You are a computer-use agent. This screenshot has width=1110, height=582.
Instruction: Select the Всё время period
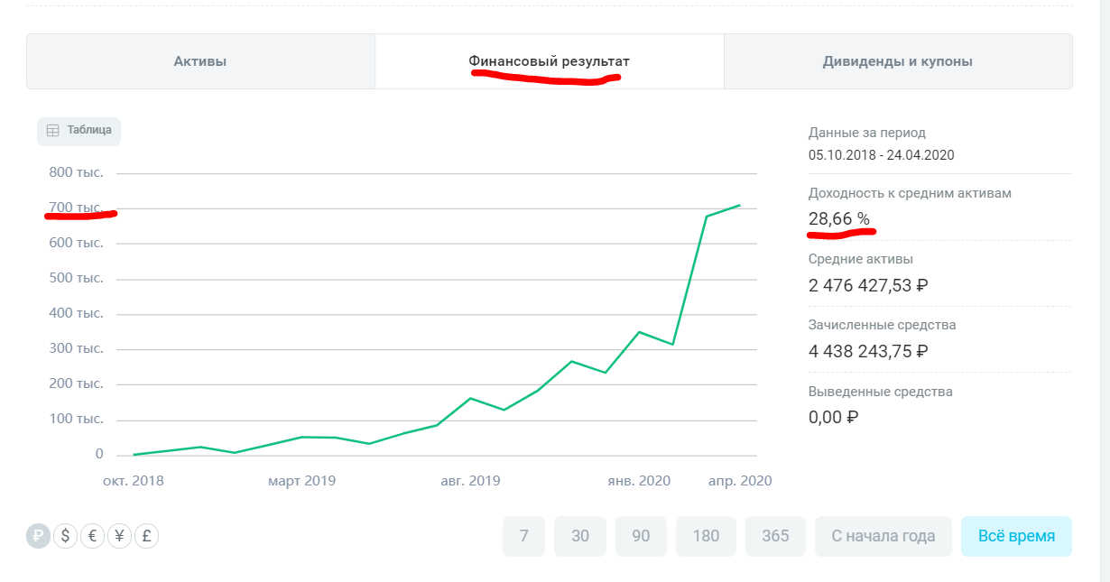pos(1016,536)
